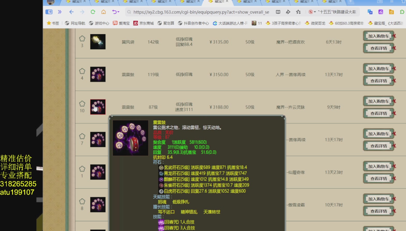The height and width of the screenshot is (231, 406).
Task: Expand the double-chevron toolbar overflow
Action: point(60,12)
